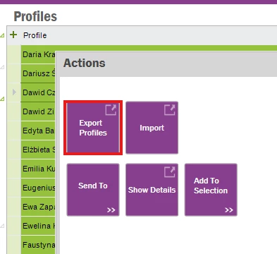The image size is (277, 254).
Task: Select the Emilia Ku profile row
Action: (39, 169)
